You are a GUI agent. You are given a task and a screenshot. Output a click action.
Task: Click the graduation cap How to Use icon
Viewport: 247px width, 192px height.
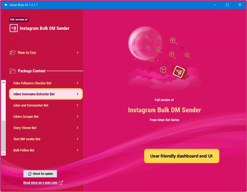[13, 53]
